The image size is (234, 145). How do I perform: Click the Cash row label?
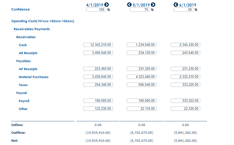(x=23, y=45)
